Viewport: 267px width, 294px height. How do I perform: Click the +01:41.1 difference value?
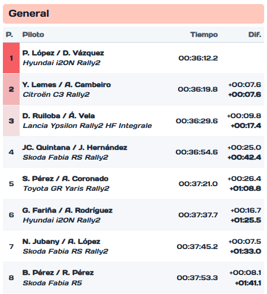pos(248,283)
